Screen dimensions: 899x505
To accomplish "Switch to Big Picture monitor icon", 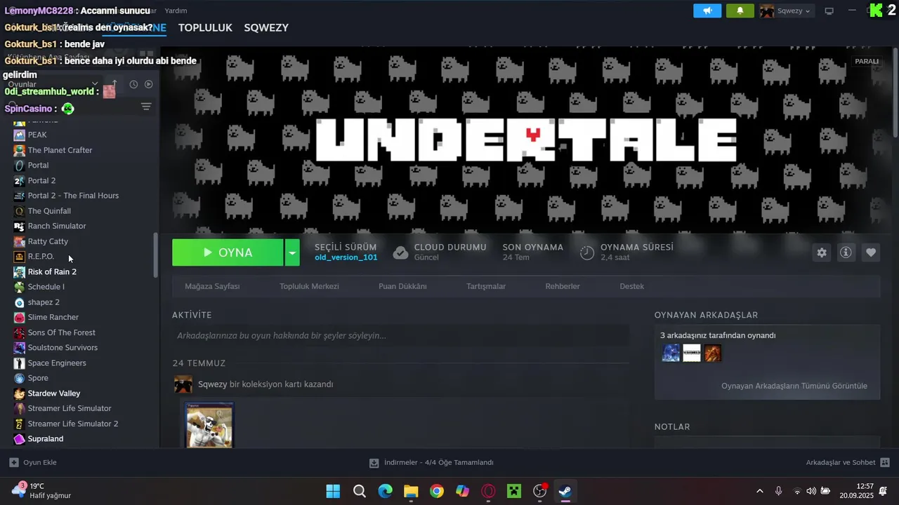I will pyautogui.click(x=829, y=11).
